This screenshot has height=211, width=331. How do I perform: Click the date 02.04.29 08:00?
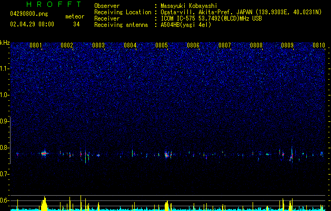32,24
